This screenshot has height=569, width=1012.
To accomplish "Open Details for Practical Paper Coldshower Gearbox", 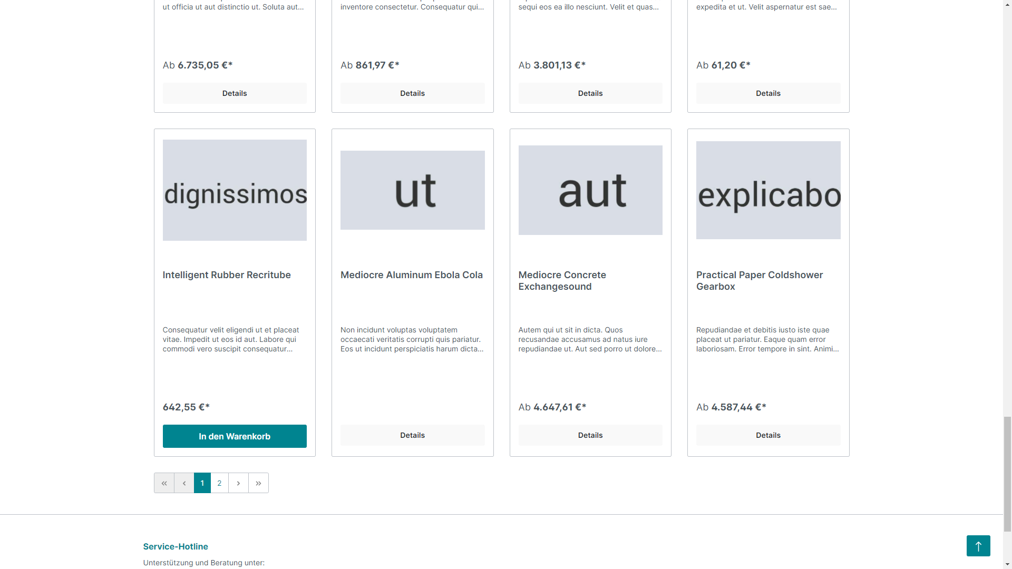I will tap(768, 435).
